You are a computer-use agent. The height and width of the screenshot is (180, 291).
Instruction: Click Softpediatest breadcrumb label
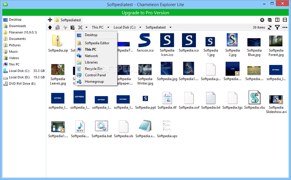click(156, 27)
